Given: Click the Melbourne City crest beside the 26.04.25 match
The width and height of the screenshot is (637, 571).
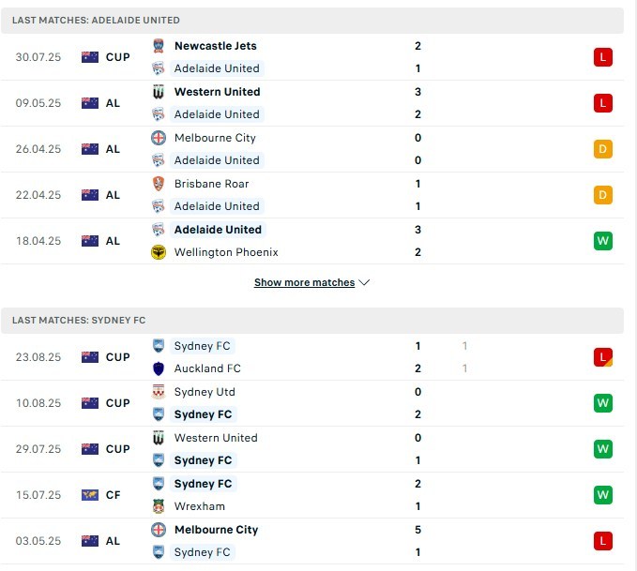Looking at the screenshot, I should point(159,138).
